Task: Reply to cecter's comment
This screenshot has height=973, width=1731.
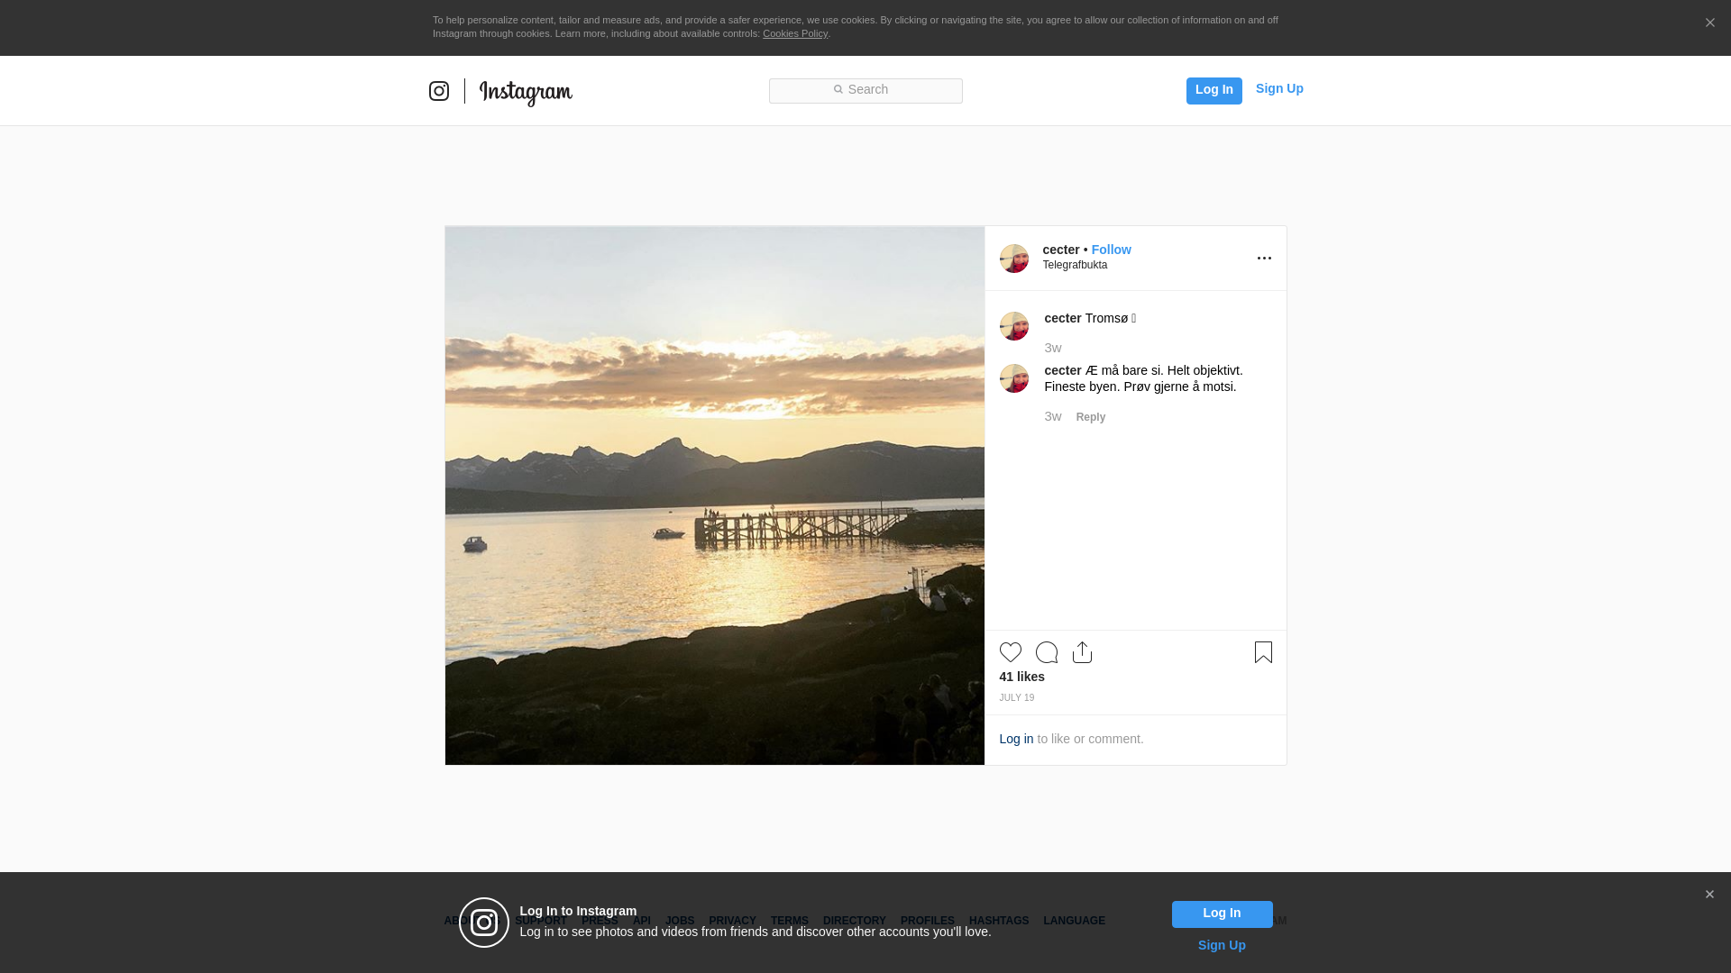Action: click(x=1090, y=417)
